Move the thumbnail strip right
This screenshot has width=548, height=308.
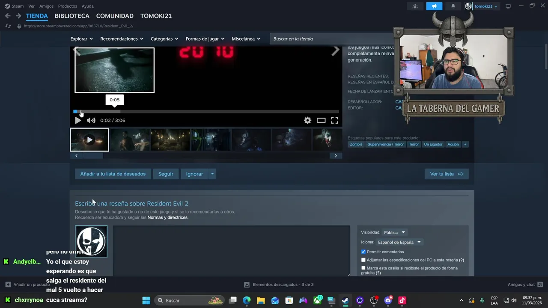click(336, 156)
